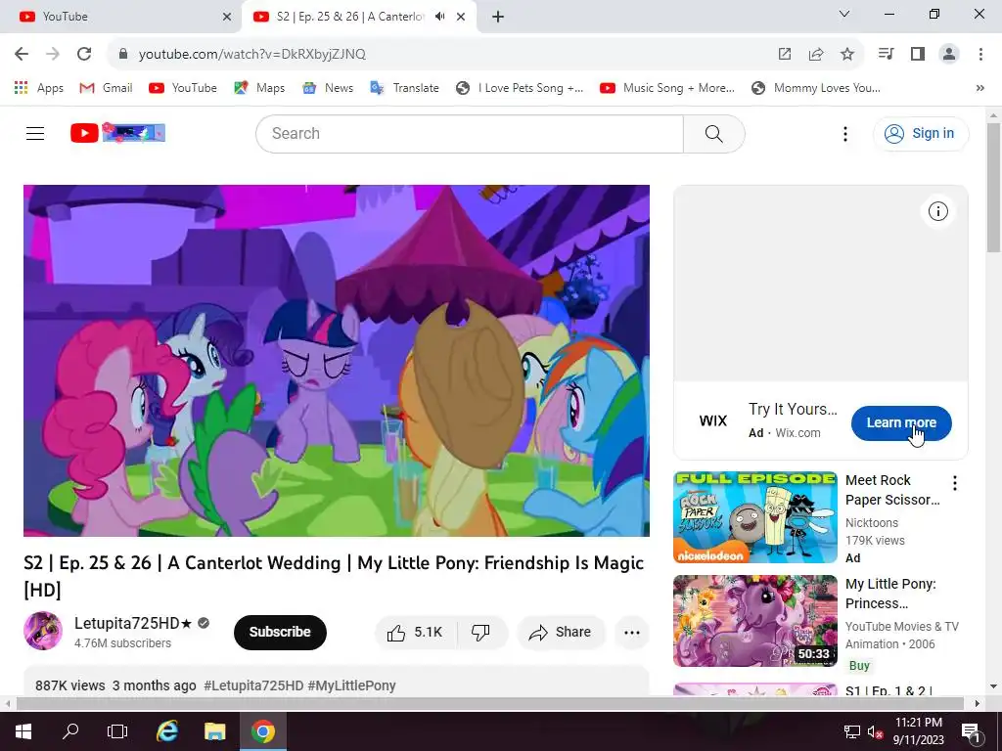Open a new browser tab
This screenshot has height=751, width=1002.
coord(498,17)
